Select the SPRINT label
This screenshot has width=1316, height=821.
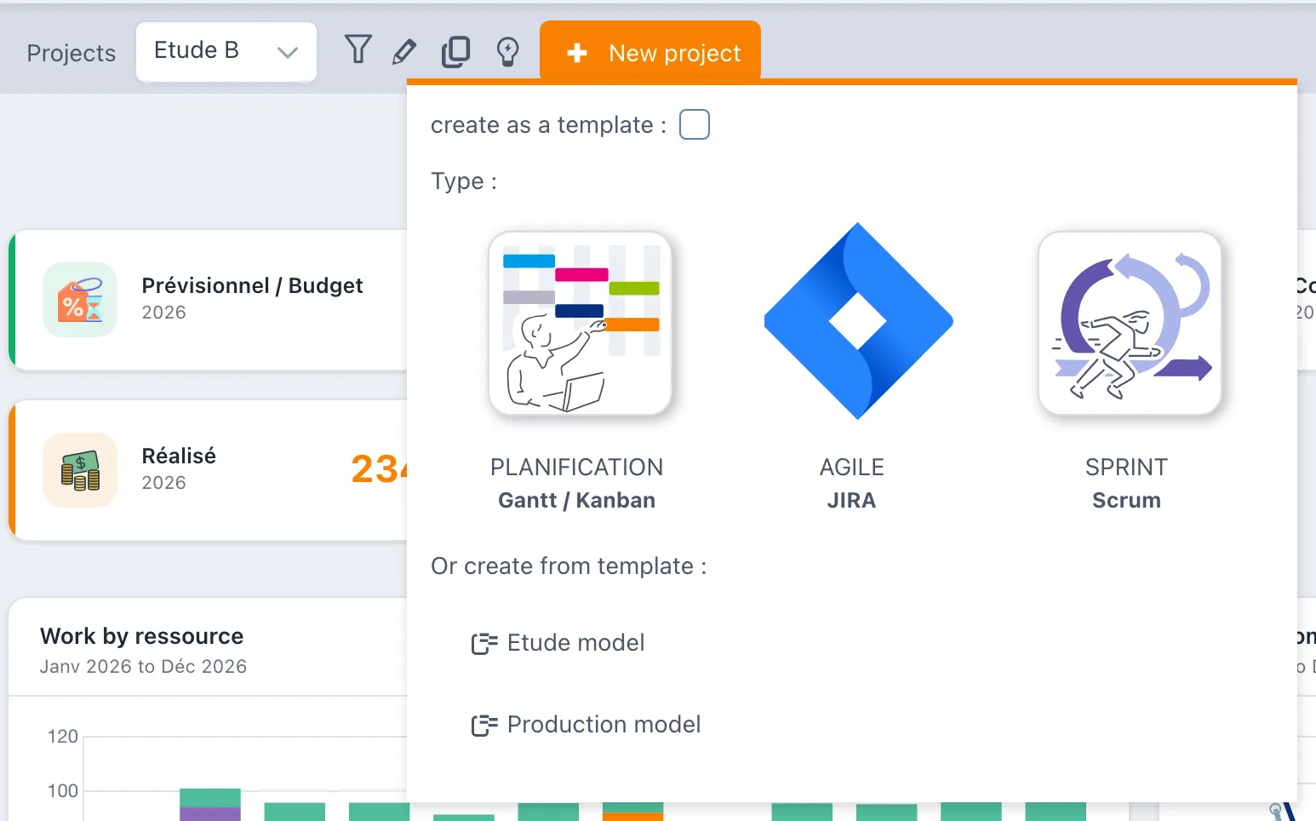(x=1126, y=468)
